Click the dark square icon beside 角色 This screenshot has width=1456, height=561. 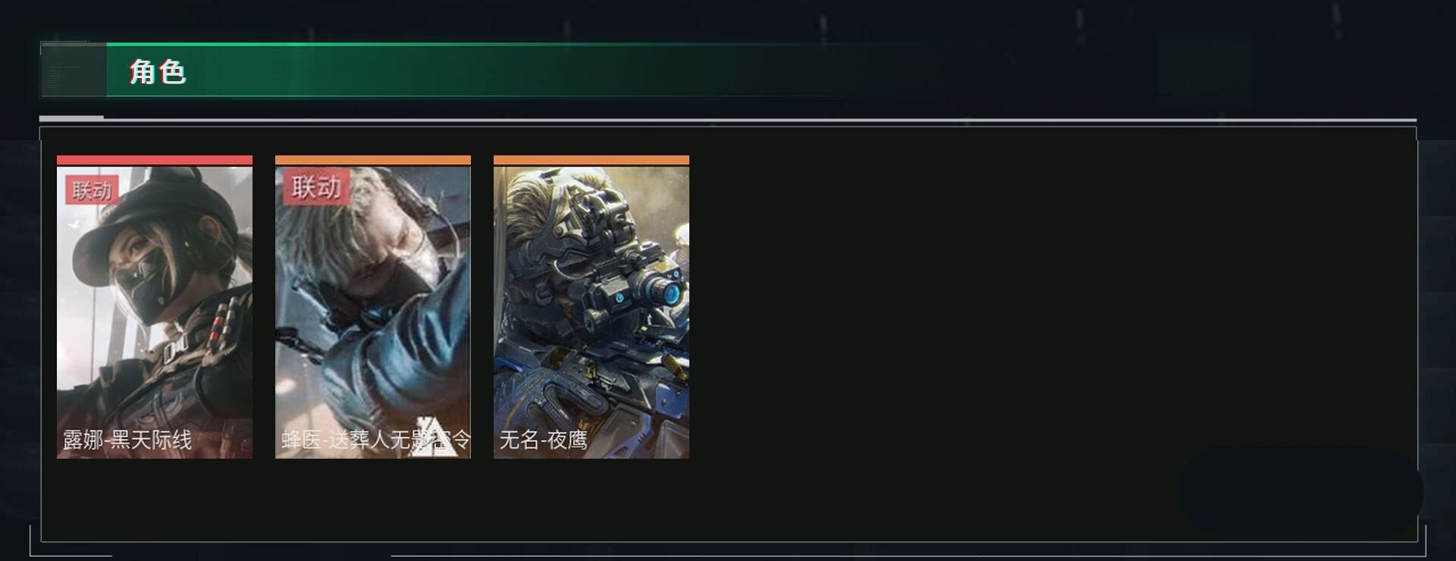click(x=74, y=70)
